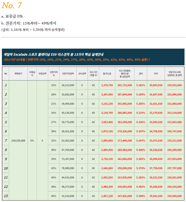186x202 pixels.
Task: Click the '잔존가치금액' column header
Action: click(x=68, y=73)
